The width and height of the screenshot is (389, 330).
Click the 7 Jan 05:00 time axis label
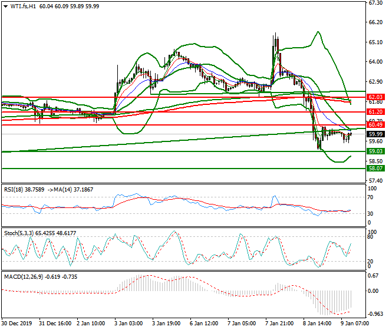242,324
